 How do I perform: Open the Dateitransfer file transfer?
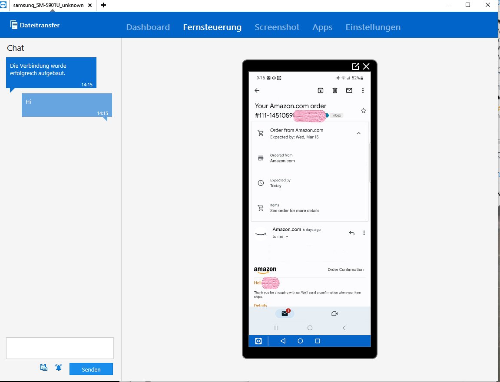pyautogui.click(x=35, y=25)
